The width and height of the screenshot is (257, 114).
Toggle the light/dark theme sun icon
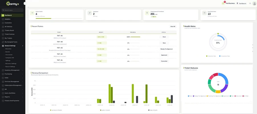[x=250, y=3]
